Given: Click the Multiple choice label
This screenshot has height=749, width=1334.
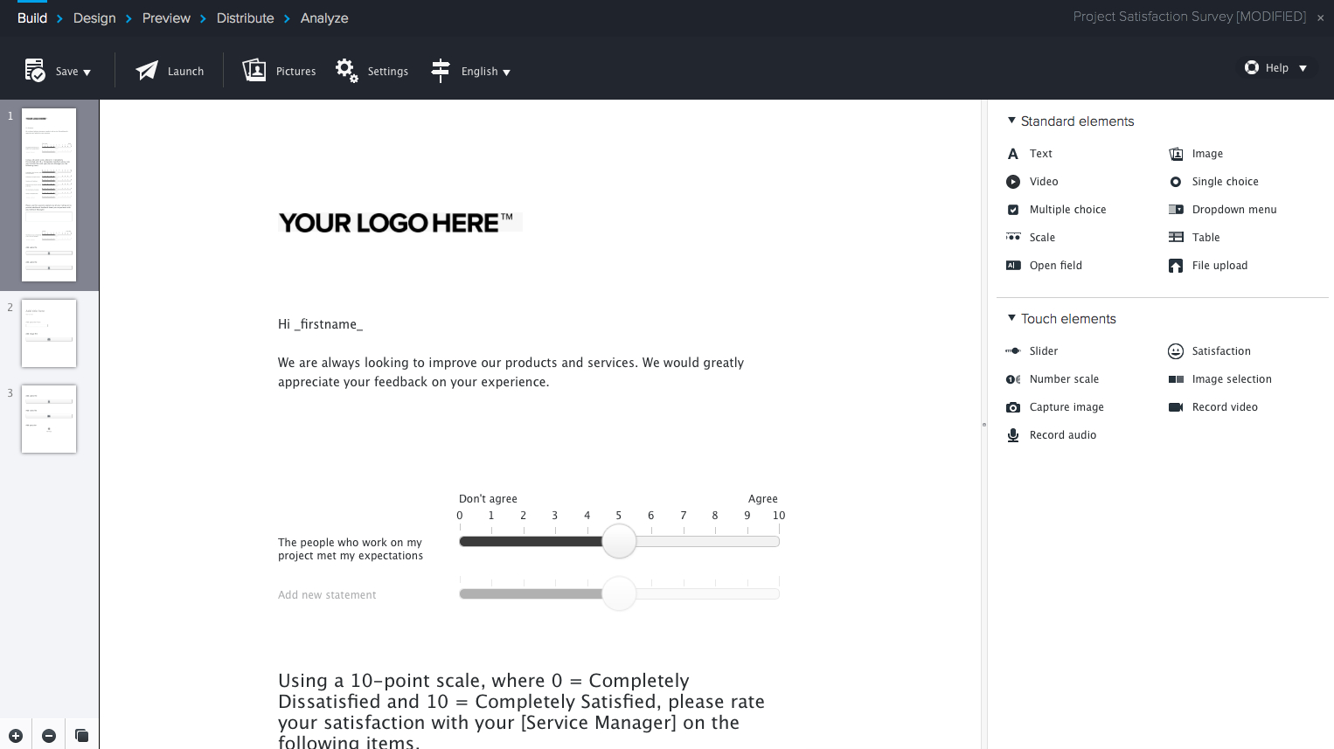Looking at the screenshot, I should tap(1067, 210).
